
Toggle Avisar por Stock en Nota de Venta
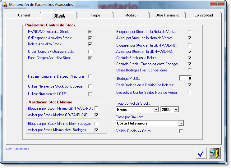pyautogui.click(x=190, y=38)
